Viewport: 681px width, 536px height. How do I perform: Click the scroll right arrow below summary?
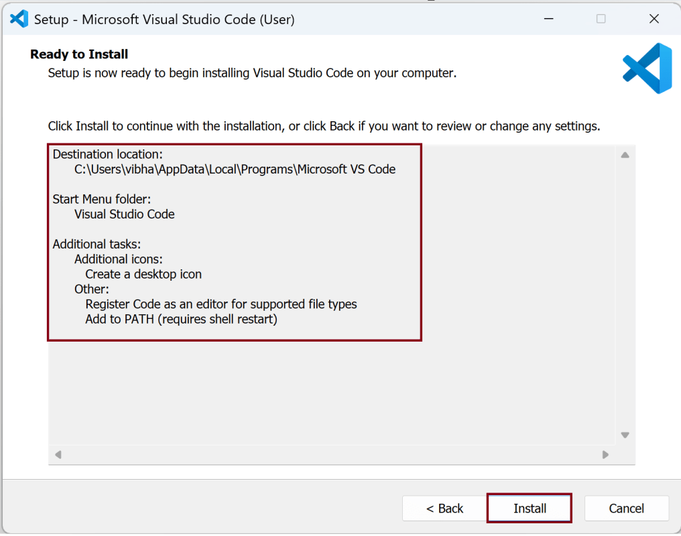pos(605,455)
